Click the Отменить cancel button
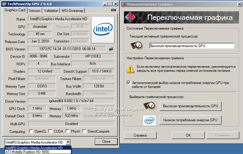 pyautogui.click(x=223, y=135)
